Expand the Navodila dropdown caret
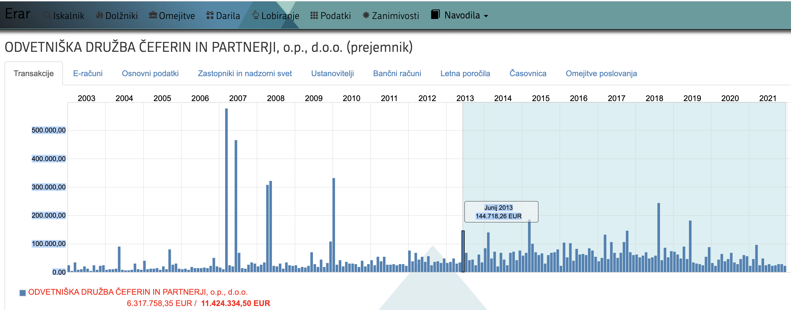This screenshot has height=310, width=791. click(x=486, y=16)
